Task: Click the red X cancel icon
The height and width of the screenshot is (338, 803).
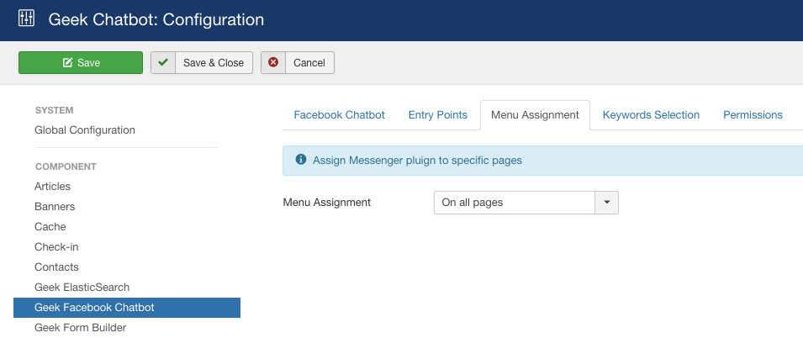Action: (x=273, y=62)
